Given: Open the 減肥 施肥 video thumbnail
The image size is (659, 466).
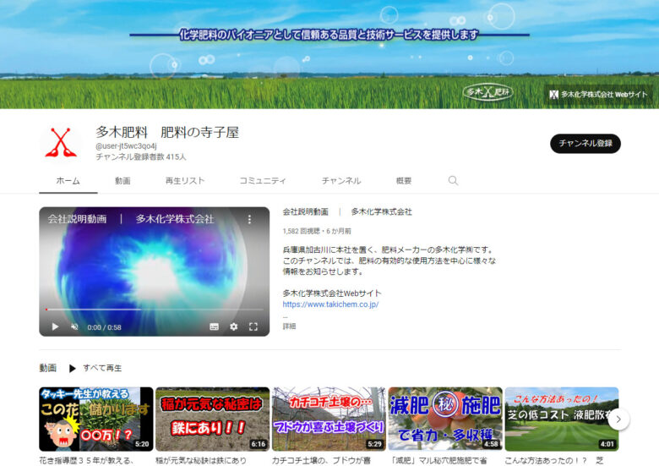Looking at the screenshot, I should click(x=445, y=419).
